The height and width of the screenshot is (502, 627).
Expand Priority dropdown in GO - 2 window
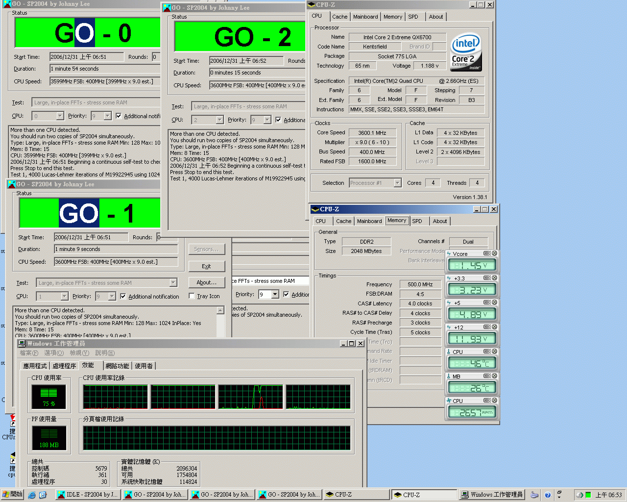click(x=267, y=120)
